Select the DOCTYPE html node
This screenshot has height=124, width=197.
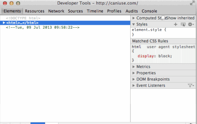point(23,18)
